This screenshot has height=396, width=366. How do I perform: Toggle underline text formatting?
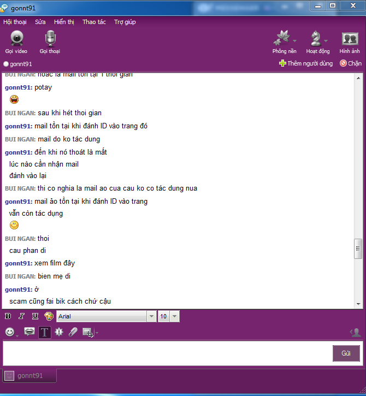point(35,316)
